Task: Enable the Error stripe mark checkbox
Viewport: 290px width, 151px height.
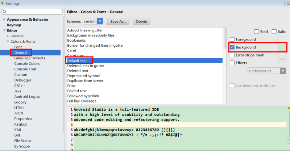Action: [x=232, y=55]
